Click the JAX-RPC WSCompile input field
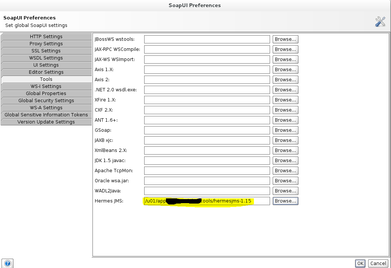 tap(207, 49)
